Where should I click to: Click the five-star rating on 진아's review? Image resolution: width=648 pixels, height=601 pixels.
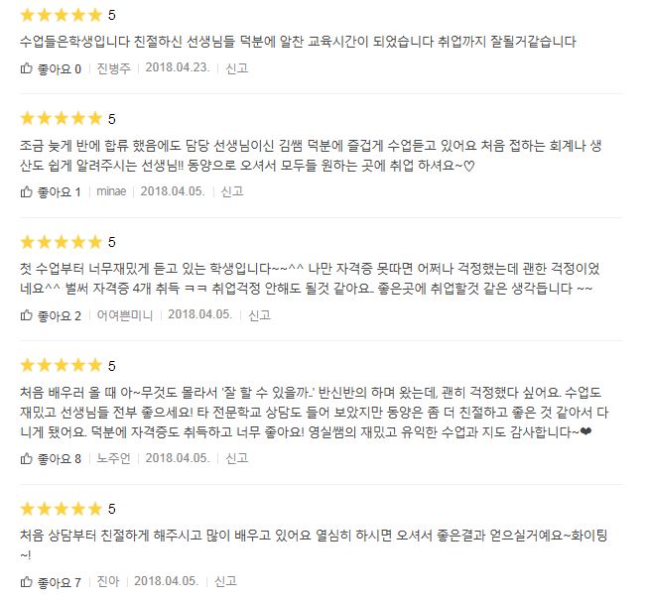click(61, 509)
